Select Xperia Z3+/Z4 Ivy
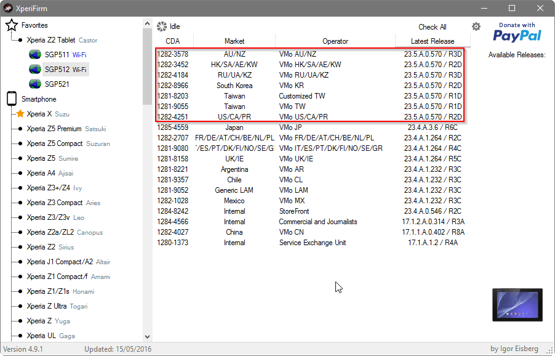 pyautogui.click(x=54, y=188)
